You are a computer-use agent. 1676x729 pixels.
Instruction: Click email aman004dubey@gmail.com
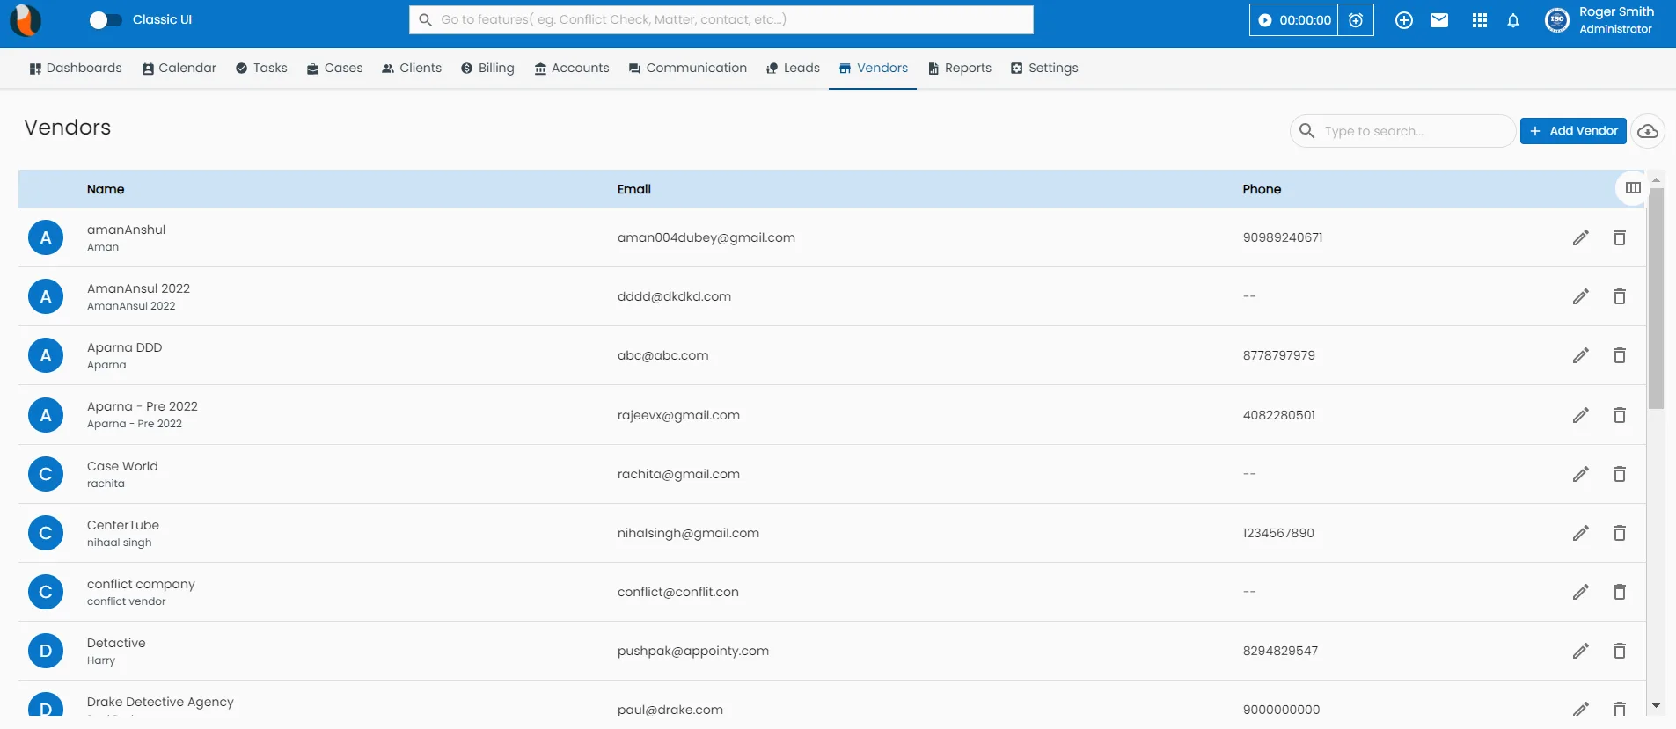coord(706,237)
